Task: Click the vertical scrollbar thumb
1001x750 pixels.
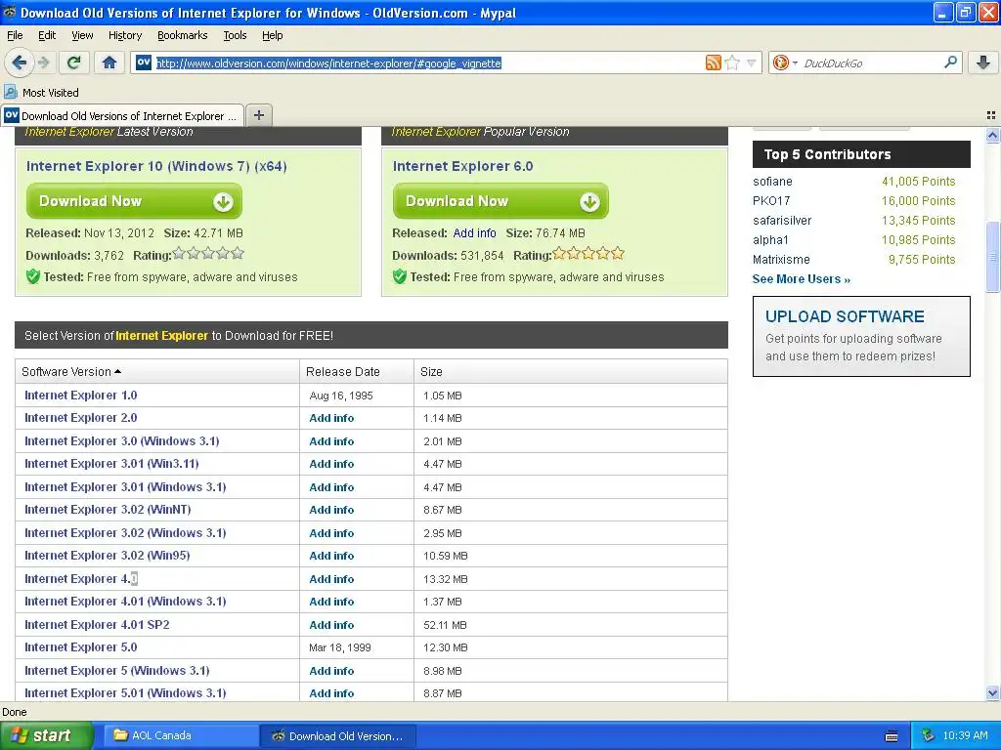Action: (992, 257)
